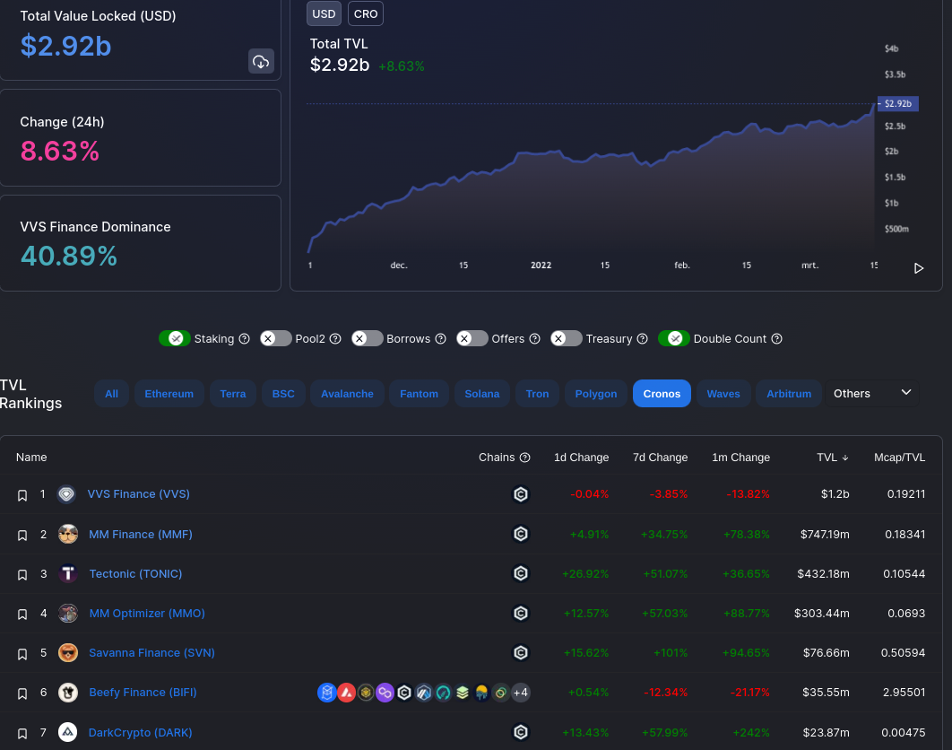This screenshot has height=750, width=952.
Task: Click the Chains column help icon
Action: tap(525, 458)
